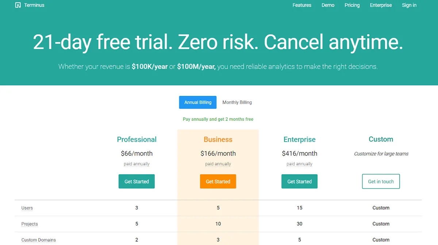Click Get in touch for the Custom plan
Screen dimensions: 438x245
381,181
